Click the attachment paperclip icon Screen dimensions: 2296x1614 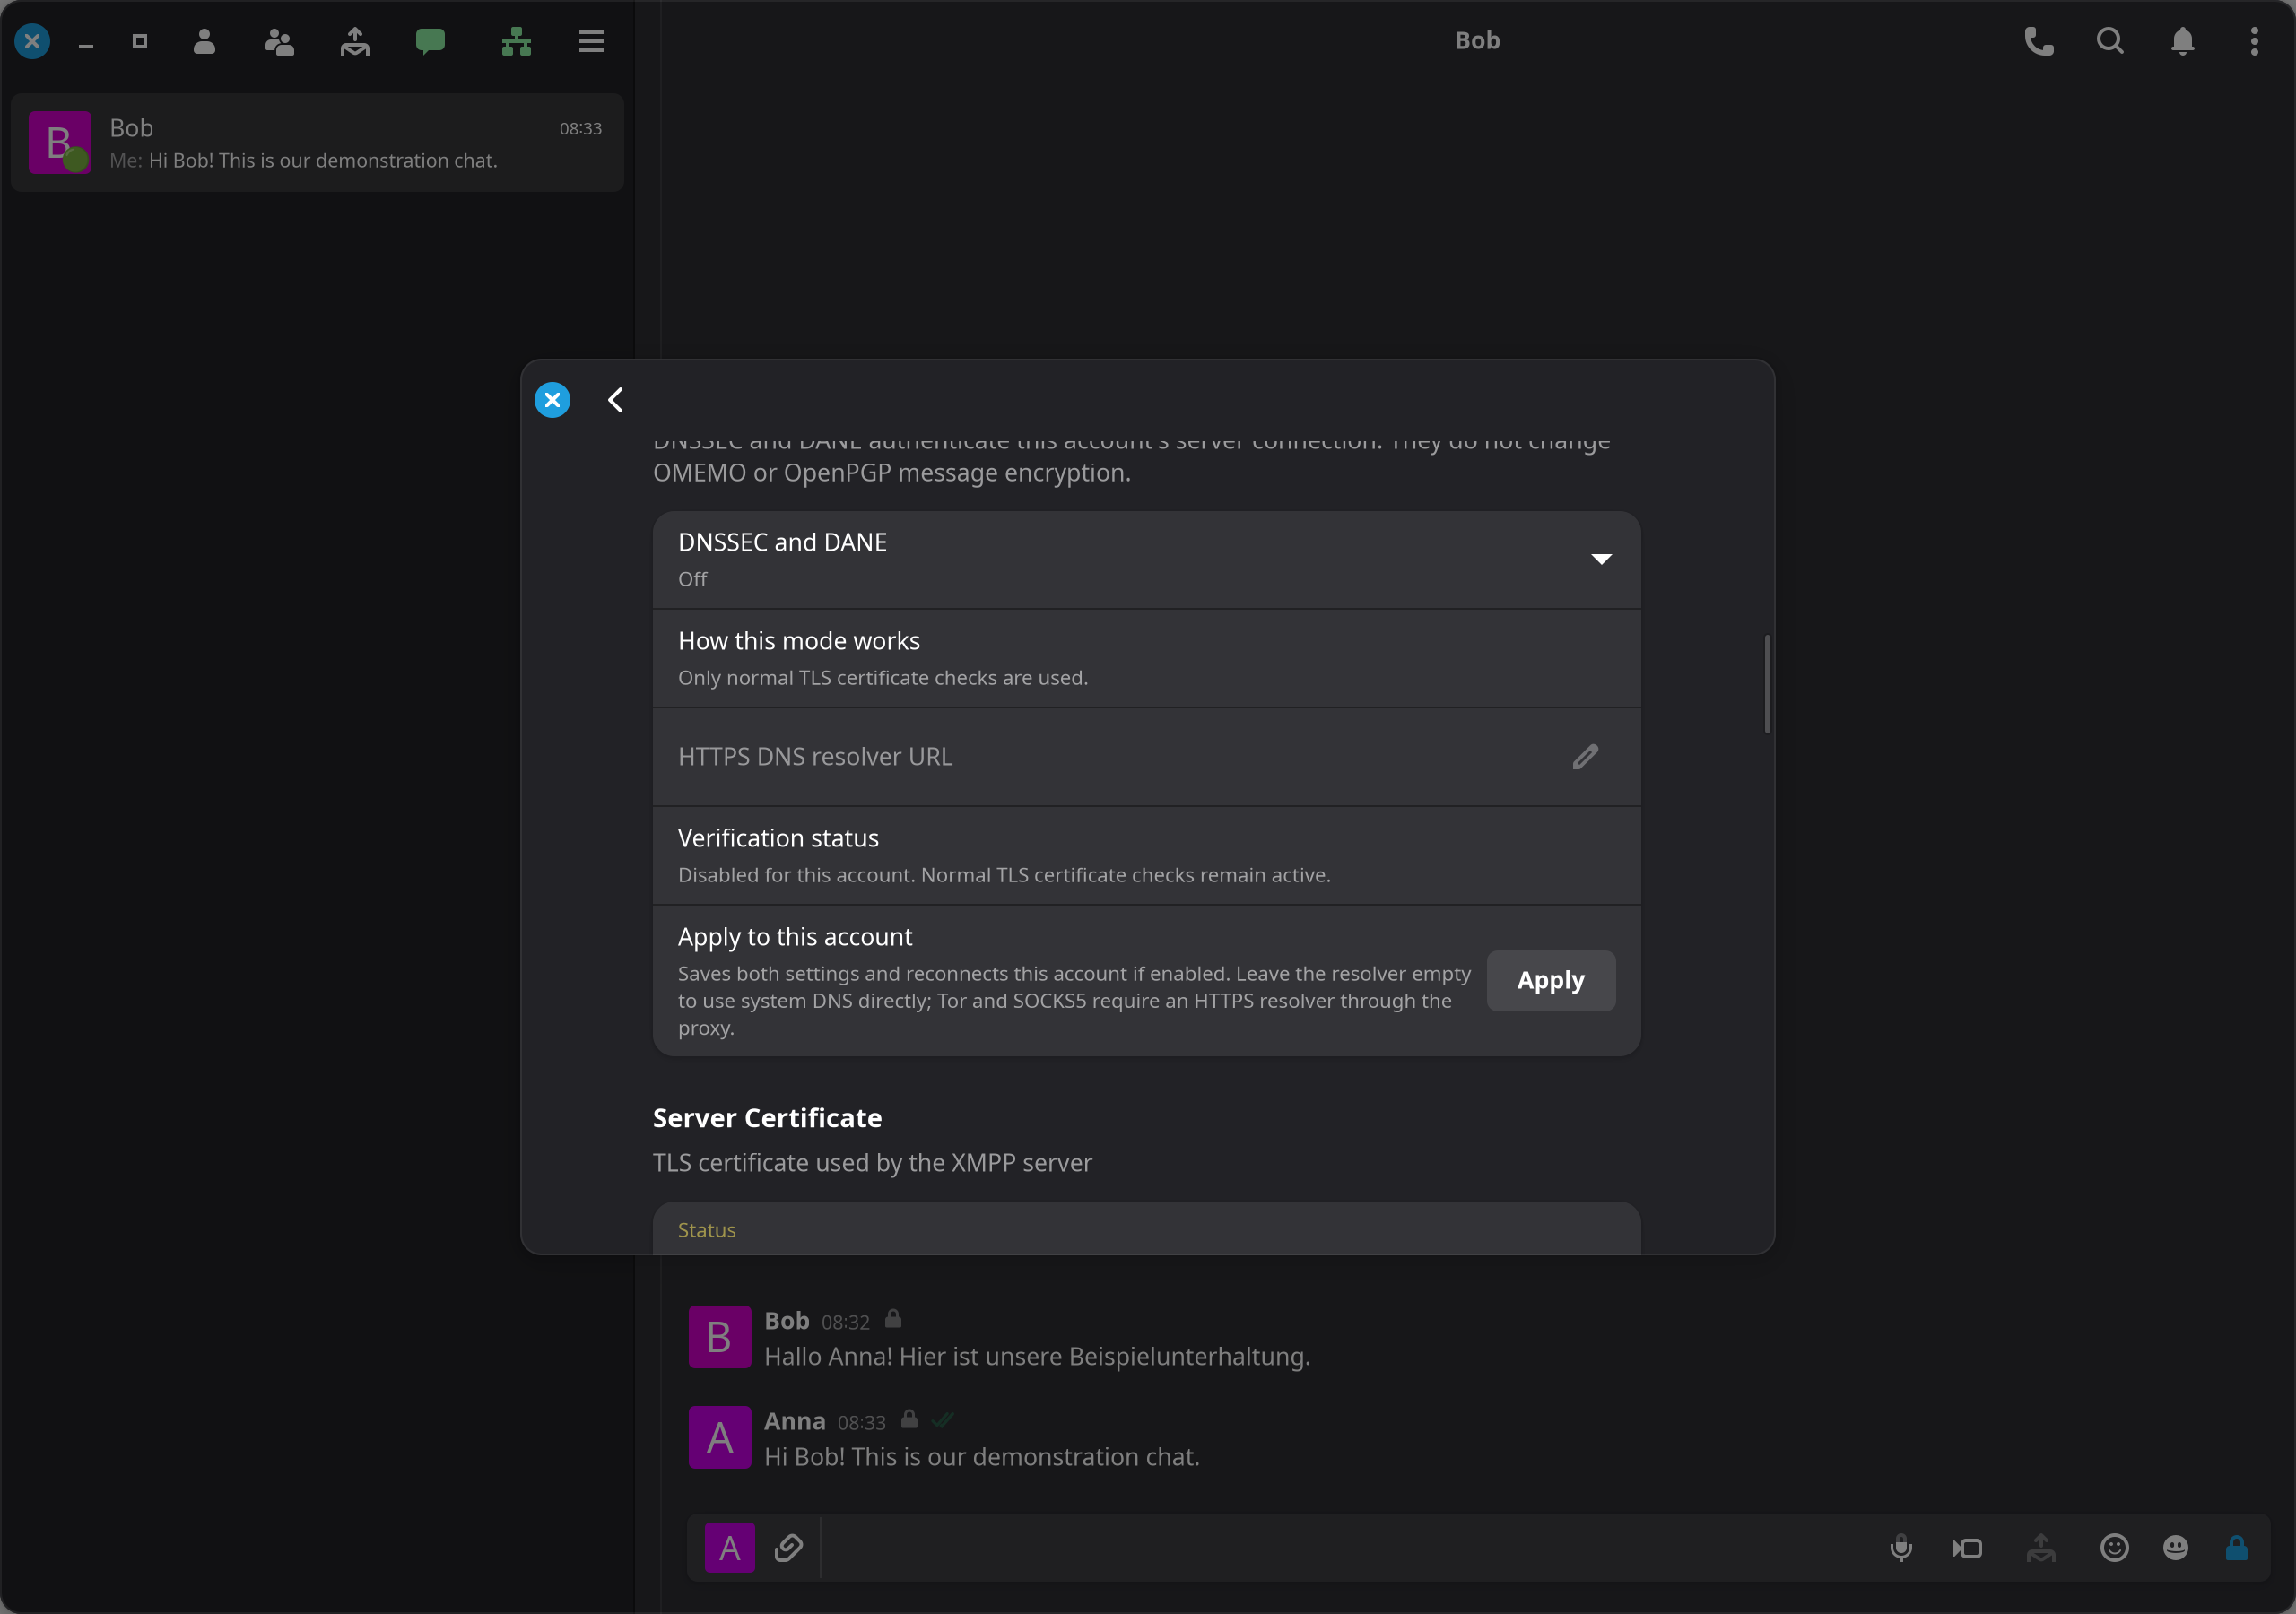(788, 1548)
